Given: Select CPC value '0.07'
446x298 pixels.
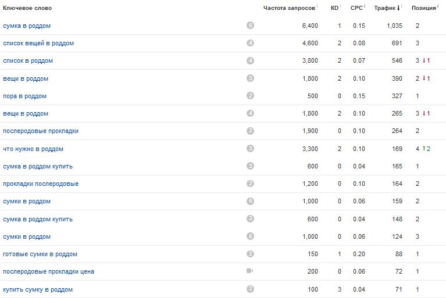Looking at the screenshot, I should (x=359, y=61).
